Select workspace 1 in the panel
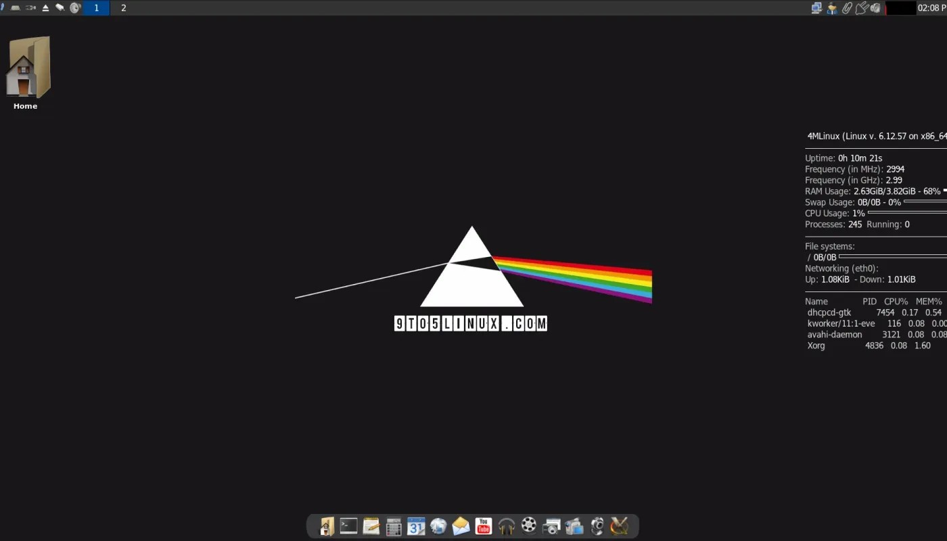This screenshot has width=947, height=541. click(95, 7)
